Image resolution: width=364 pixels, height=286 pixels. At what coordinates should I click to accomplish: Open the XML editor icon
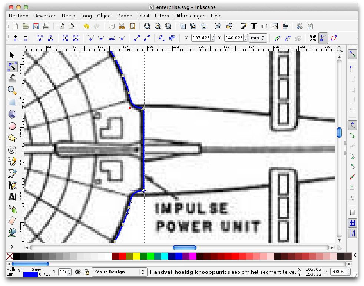click(274, 26)
